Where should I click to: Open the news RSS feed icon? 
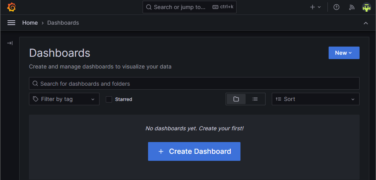pos(352,7)
